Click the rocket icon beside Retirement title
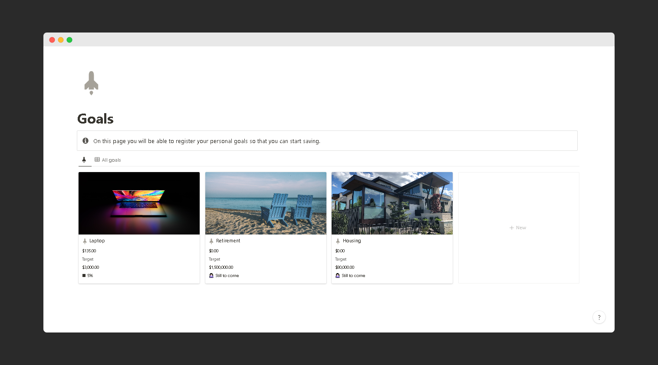Screen dimensions: 658x365 coord(211,241)
